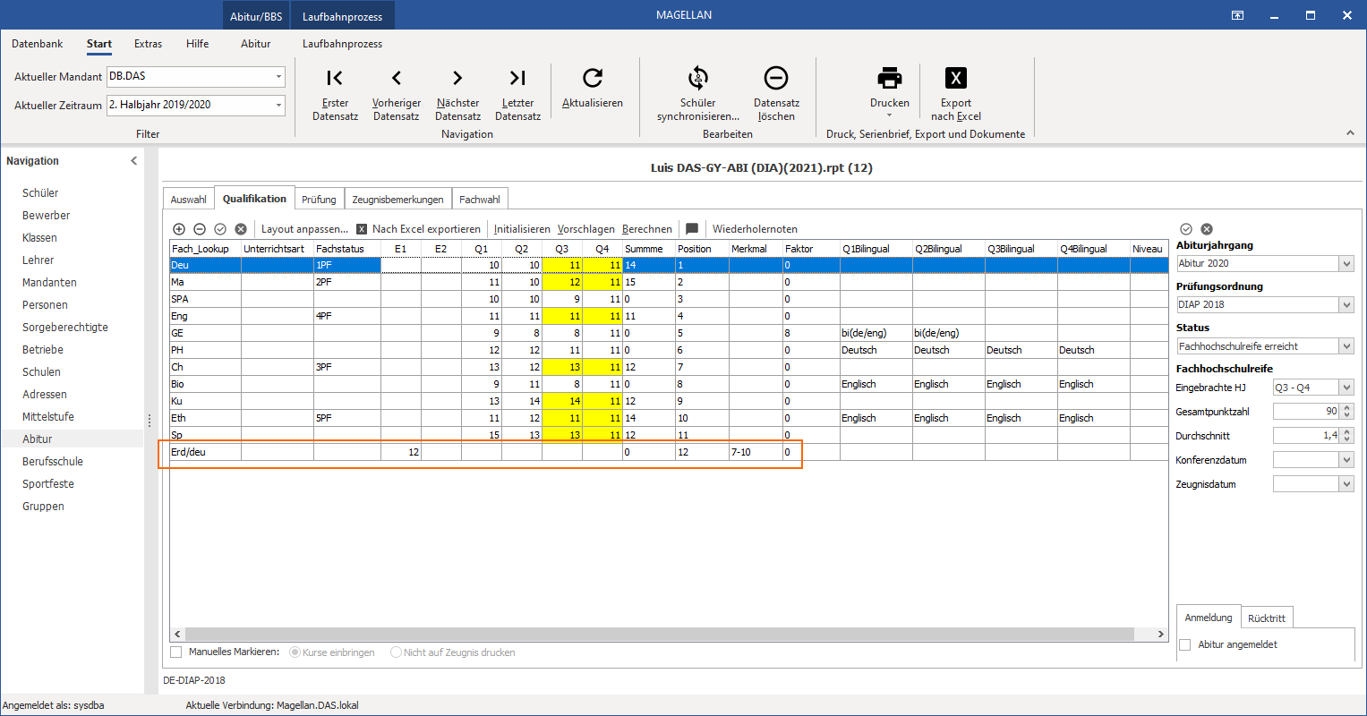Select the Erd/deu subject cell
The height and width of the screenshot is (716, 1367).
[206, 452]
